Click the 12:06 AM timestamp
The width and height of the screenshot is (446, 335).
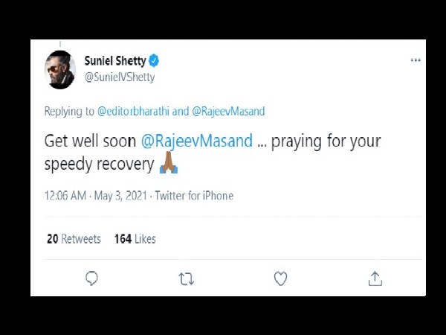click(x=65, y=196)
